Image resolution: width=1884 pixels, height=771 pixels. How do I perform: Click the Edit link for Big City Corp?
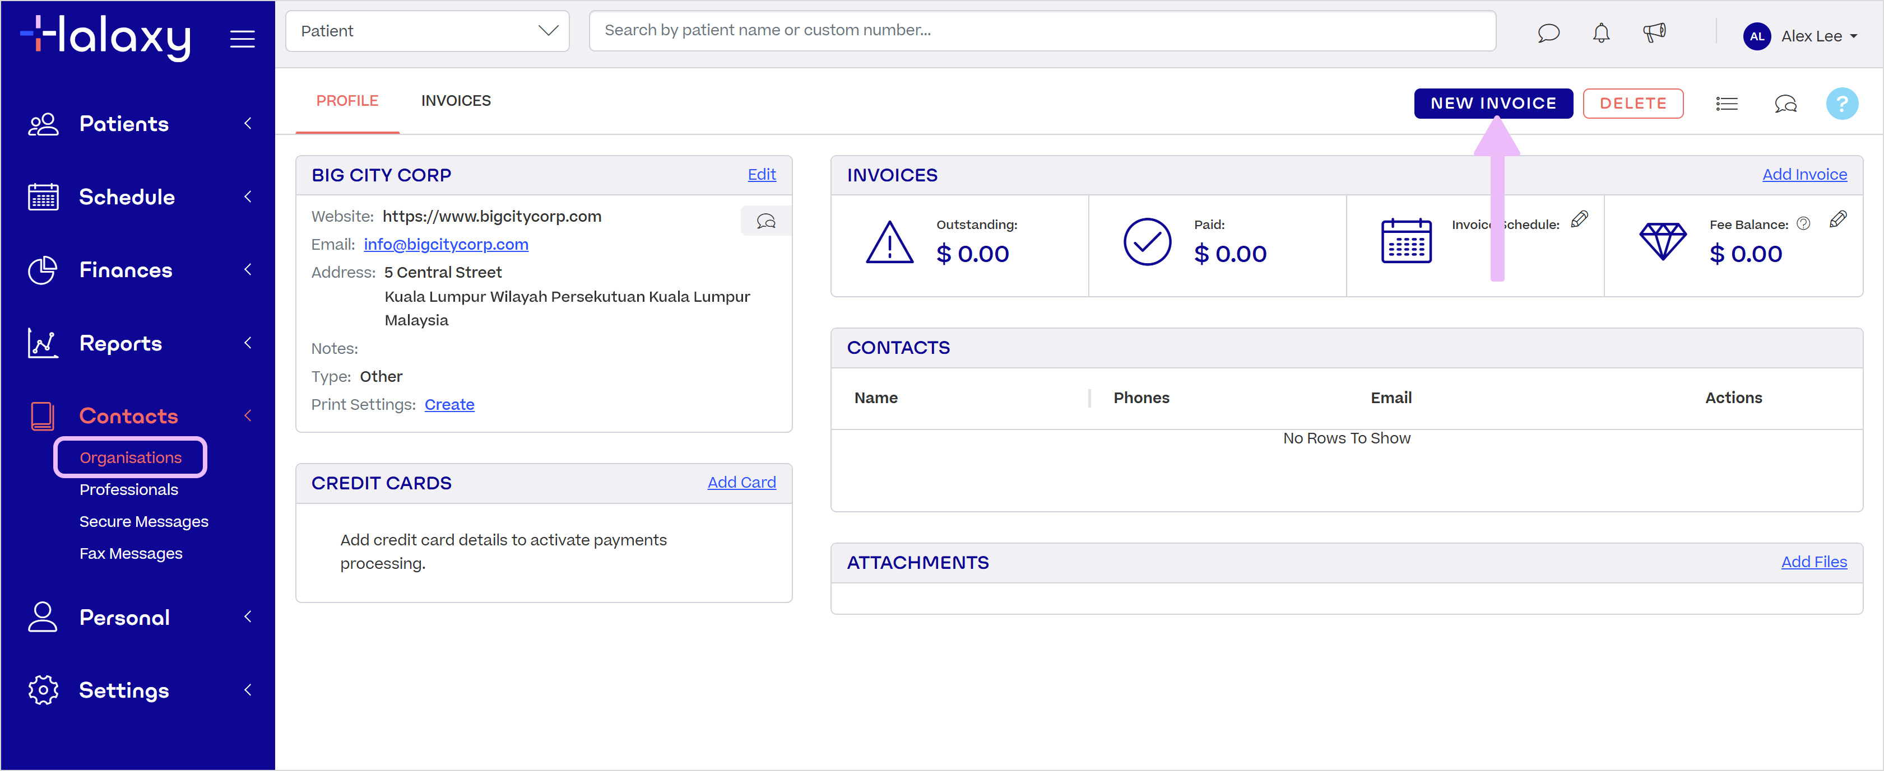point(762,175)
